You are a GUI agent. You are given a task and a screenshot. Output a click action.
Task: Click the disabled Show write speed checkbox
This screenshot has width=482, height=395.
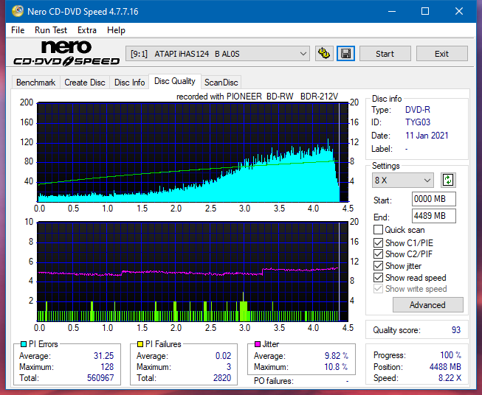378,289
